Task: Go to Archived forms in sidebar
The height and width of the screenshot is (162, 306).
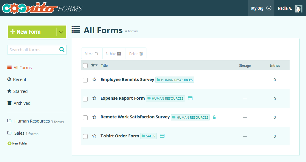Action: (22, 103)
